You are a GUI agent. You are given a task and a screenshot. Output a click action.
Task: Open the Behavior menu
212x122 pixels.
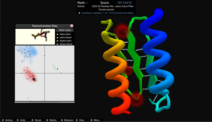point(67,120)
